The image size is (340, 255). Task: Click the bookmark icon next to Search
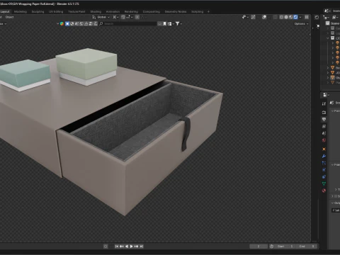point(164,24)
